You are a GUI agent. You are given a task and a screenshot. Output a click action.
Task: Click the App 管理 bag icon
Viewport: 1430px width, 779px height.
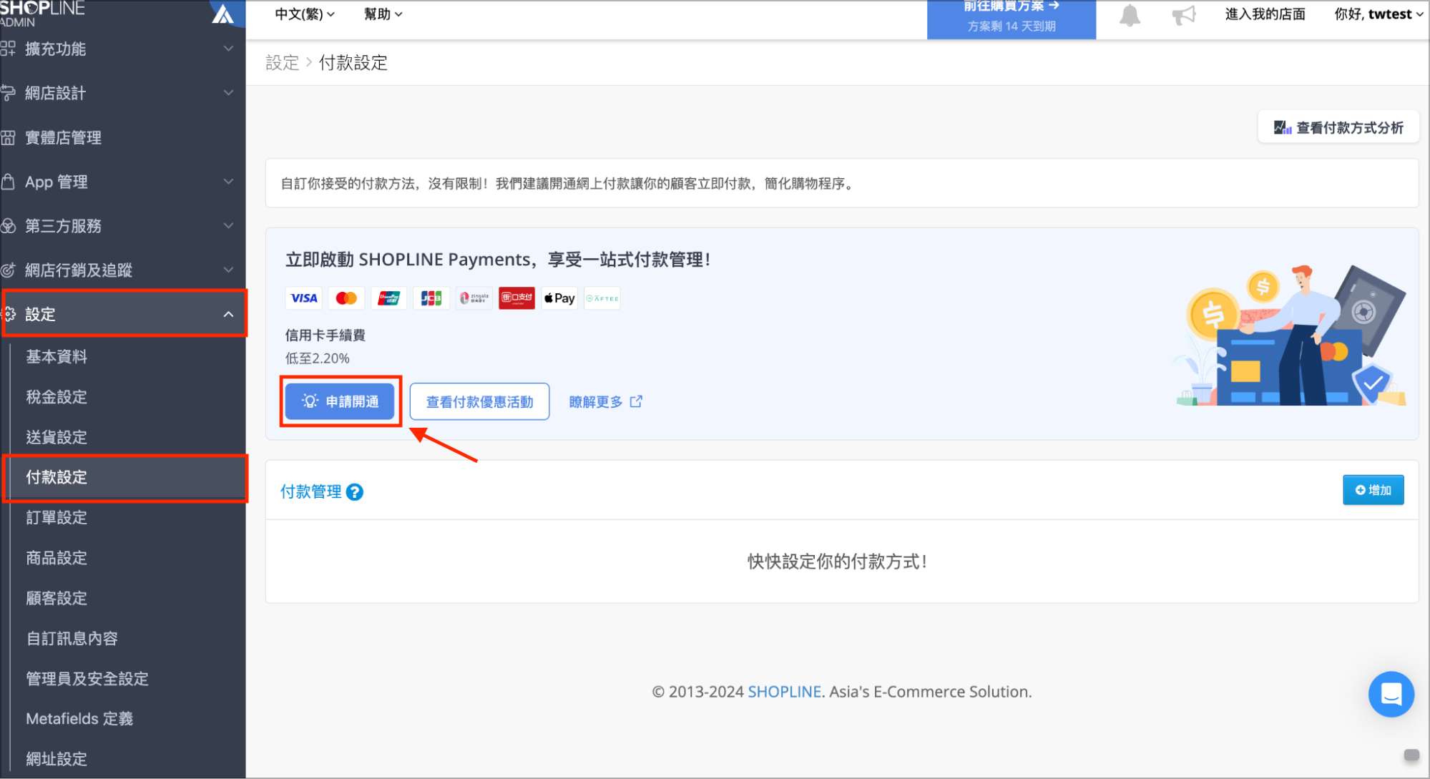pos(8,182)
